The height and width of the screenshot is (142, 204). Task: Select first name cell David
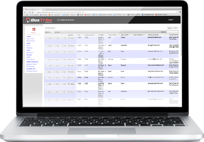click(110, 84)
